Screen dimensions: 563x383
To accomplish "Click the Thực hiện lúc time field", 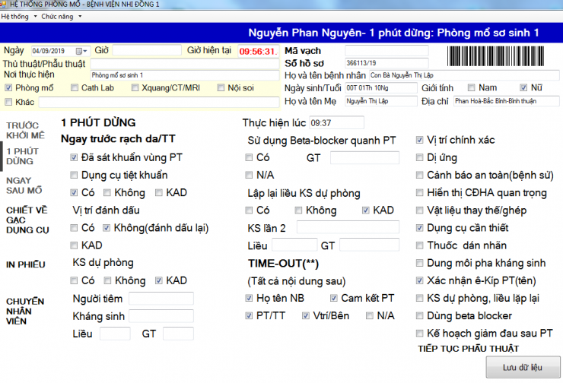I will [x=336, y=122].
